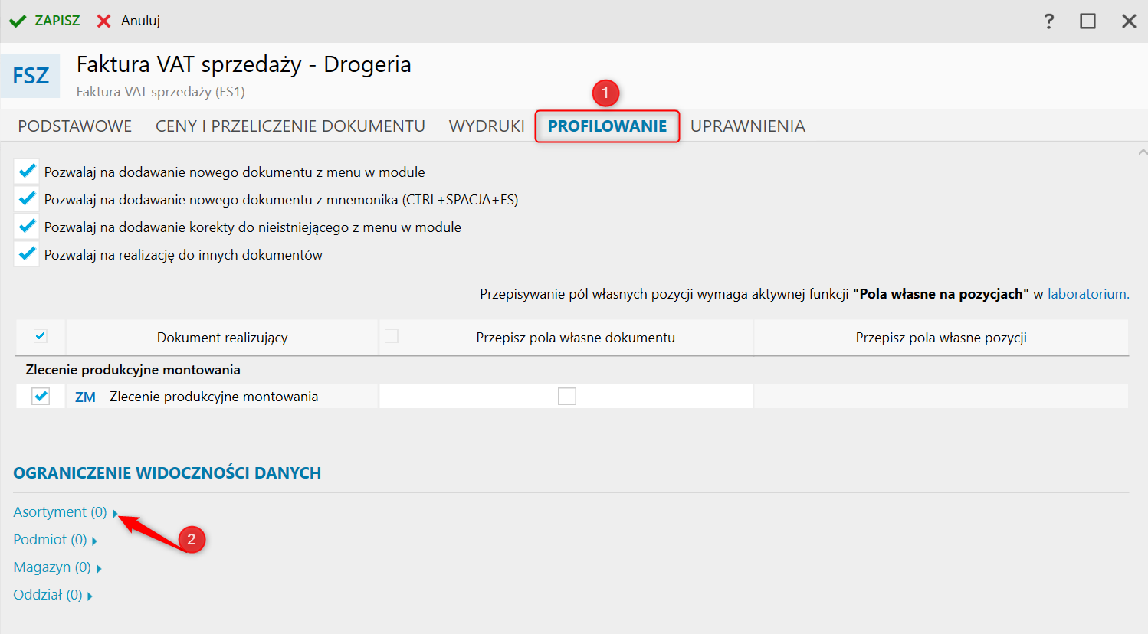This screenshot has height=634, width=1148.
Task: Click the Dokument realizujący column header
Action: (222, 338)
